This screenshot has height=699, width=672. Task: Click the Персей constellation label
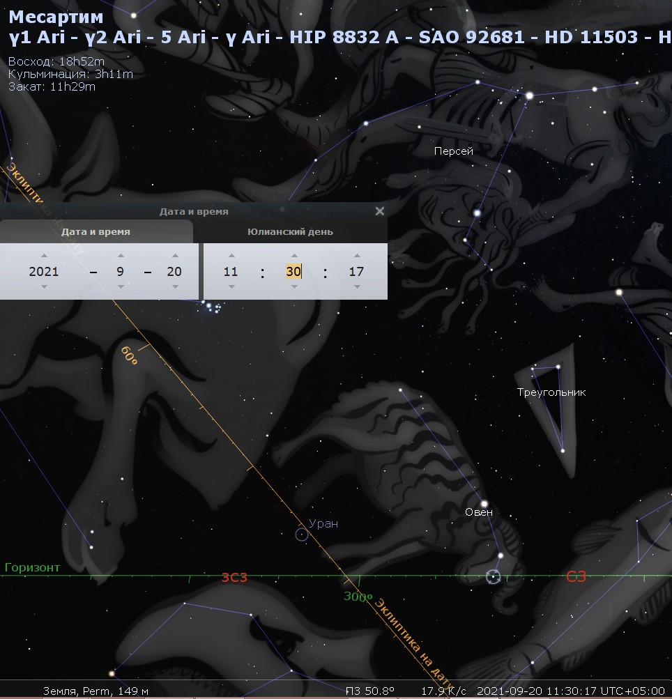pyautogui.click(x=454, y=151)
